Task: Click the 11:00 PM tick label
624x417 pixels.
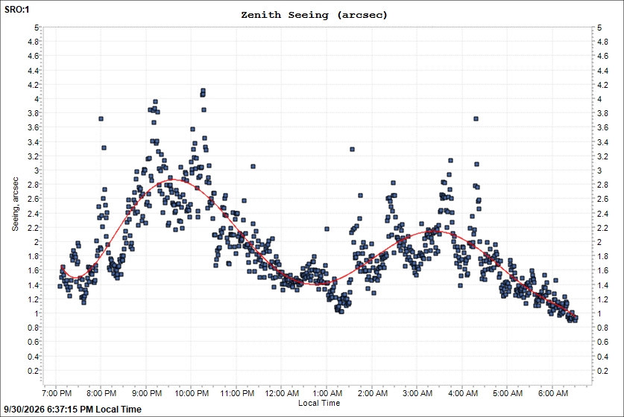Action: click(237, 393)
